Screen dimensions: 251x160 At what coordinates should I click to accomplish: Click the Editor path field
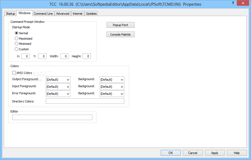[x=52, y=117]
